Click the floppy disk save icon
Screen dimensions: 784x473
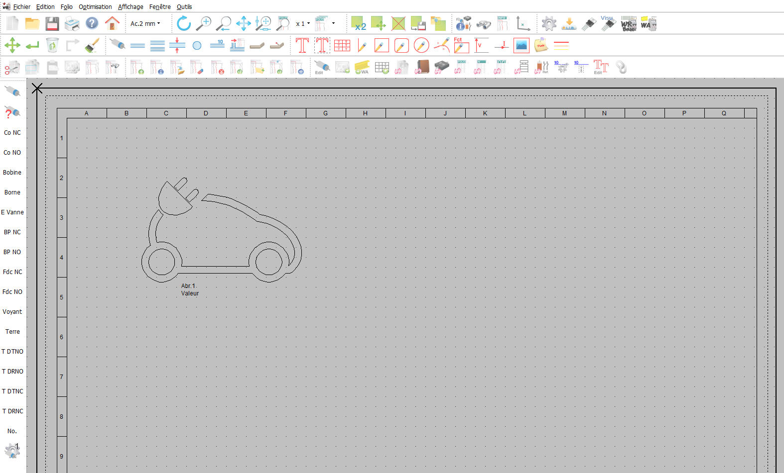coord(52,23)
